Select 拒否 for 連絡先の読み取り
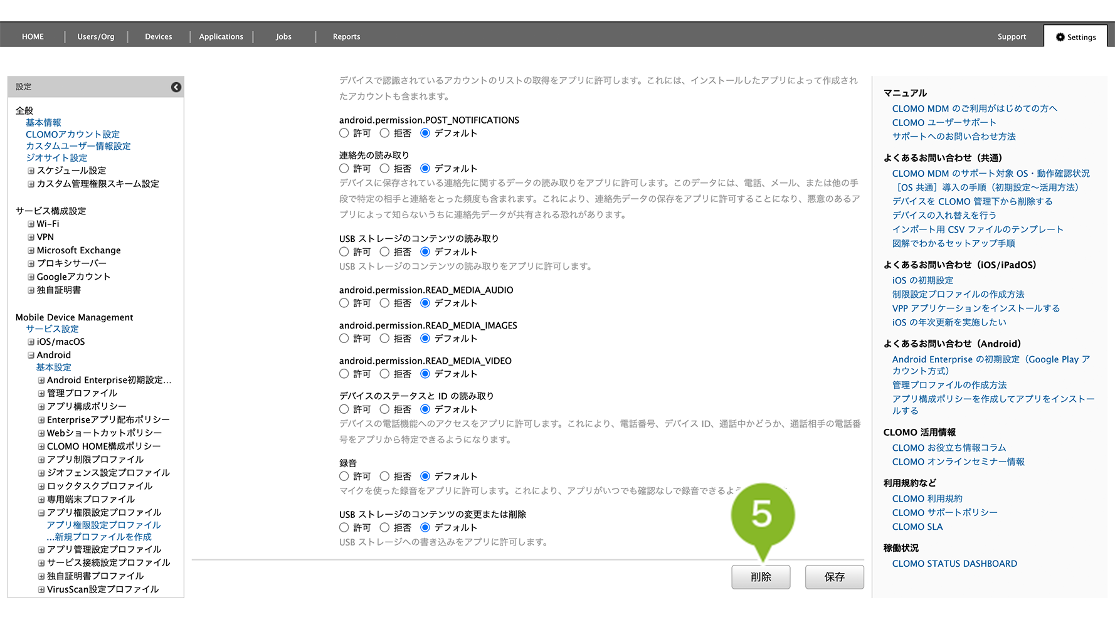The image size is (1115, 627). tap(384, 169)
